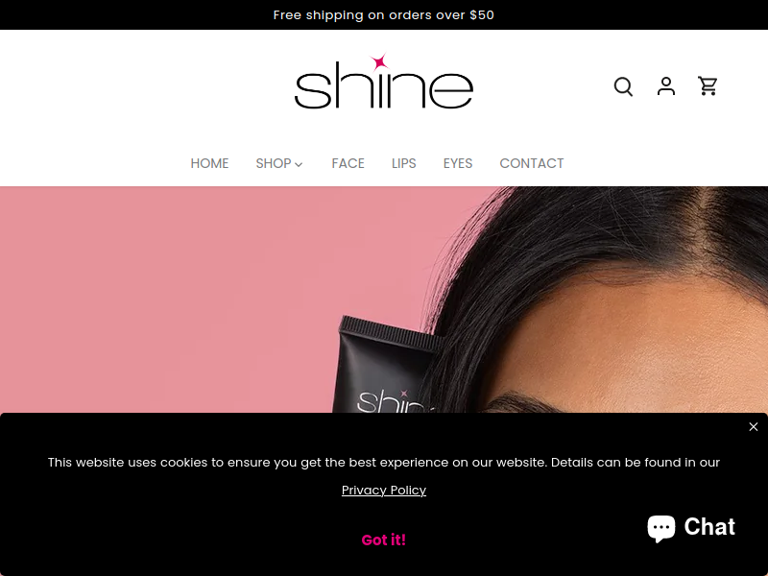Go to the HOME menu item
The width and height of the screenshot is (768, 576).
209,163
